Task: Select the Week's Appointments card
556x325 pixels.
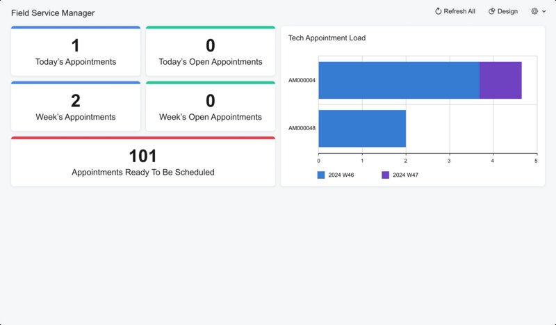Action: (76, 107)
